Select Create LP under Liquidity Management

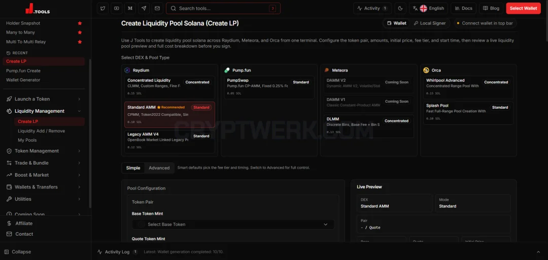pos(49,121)
